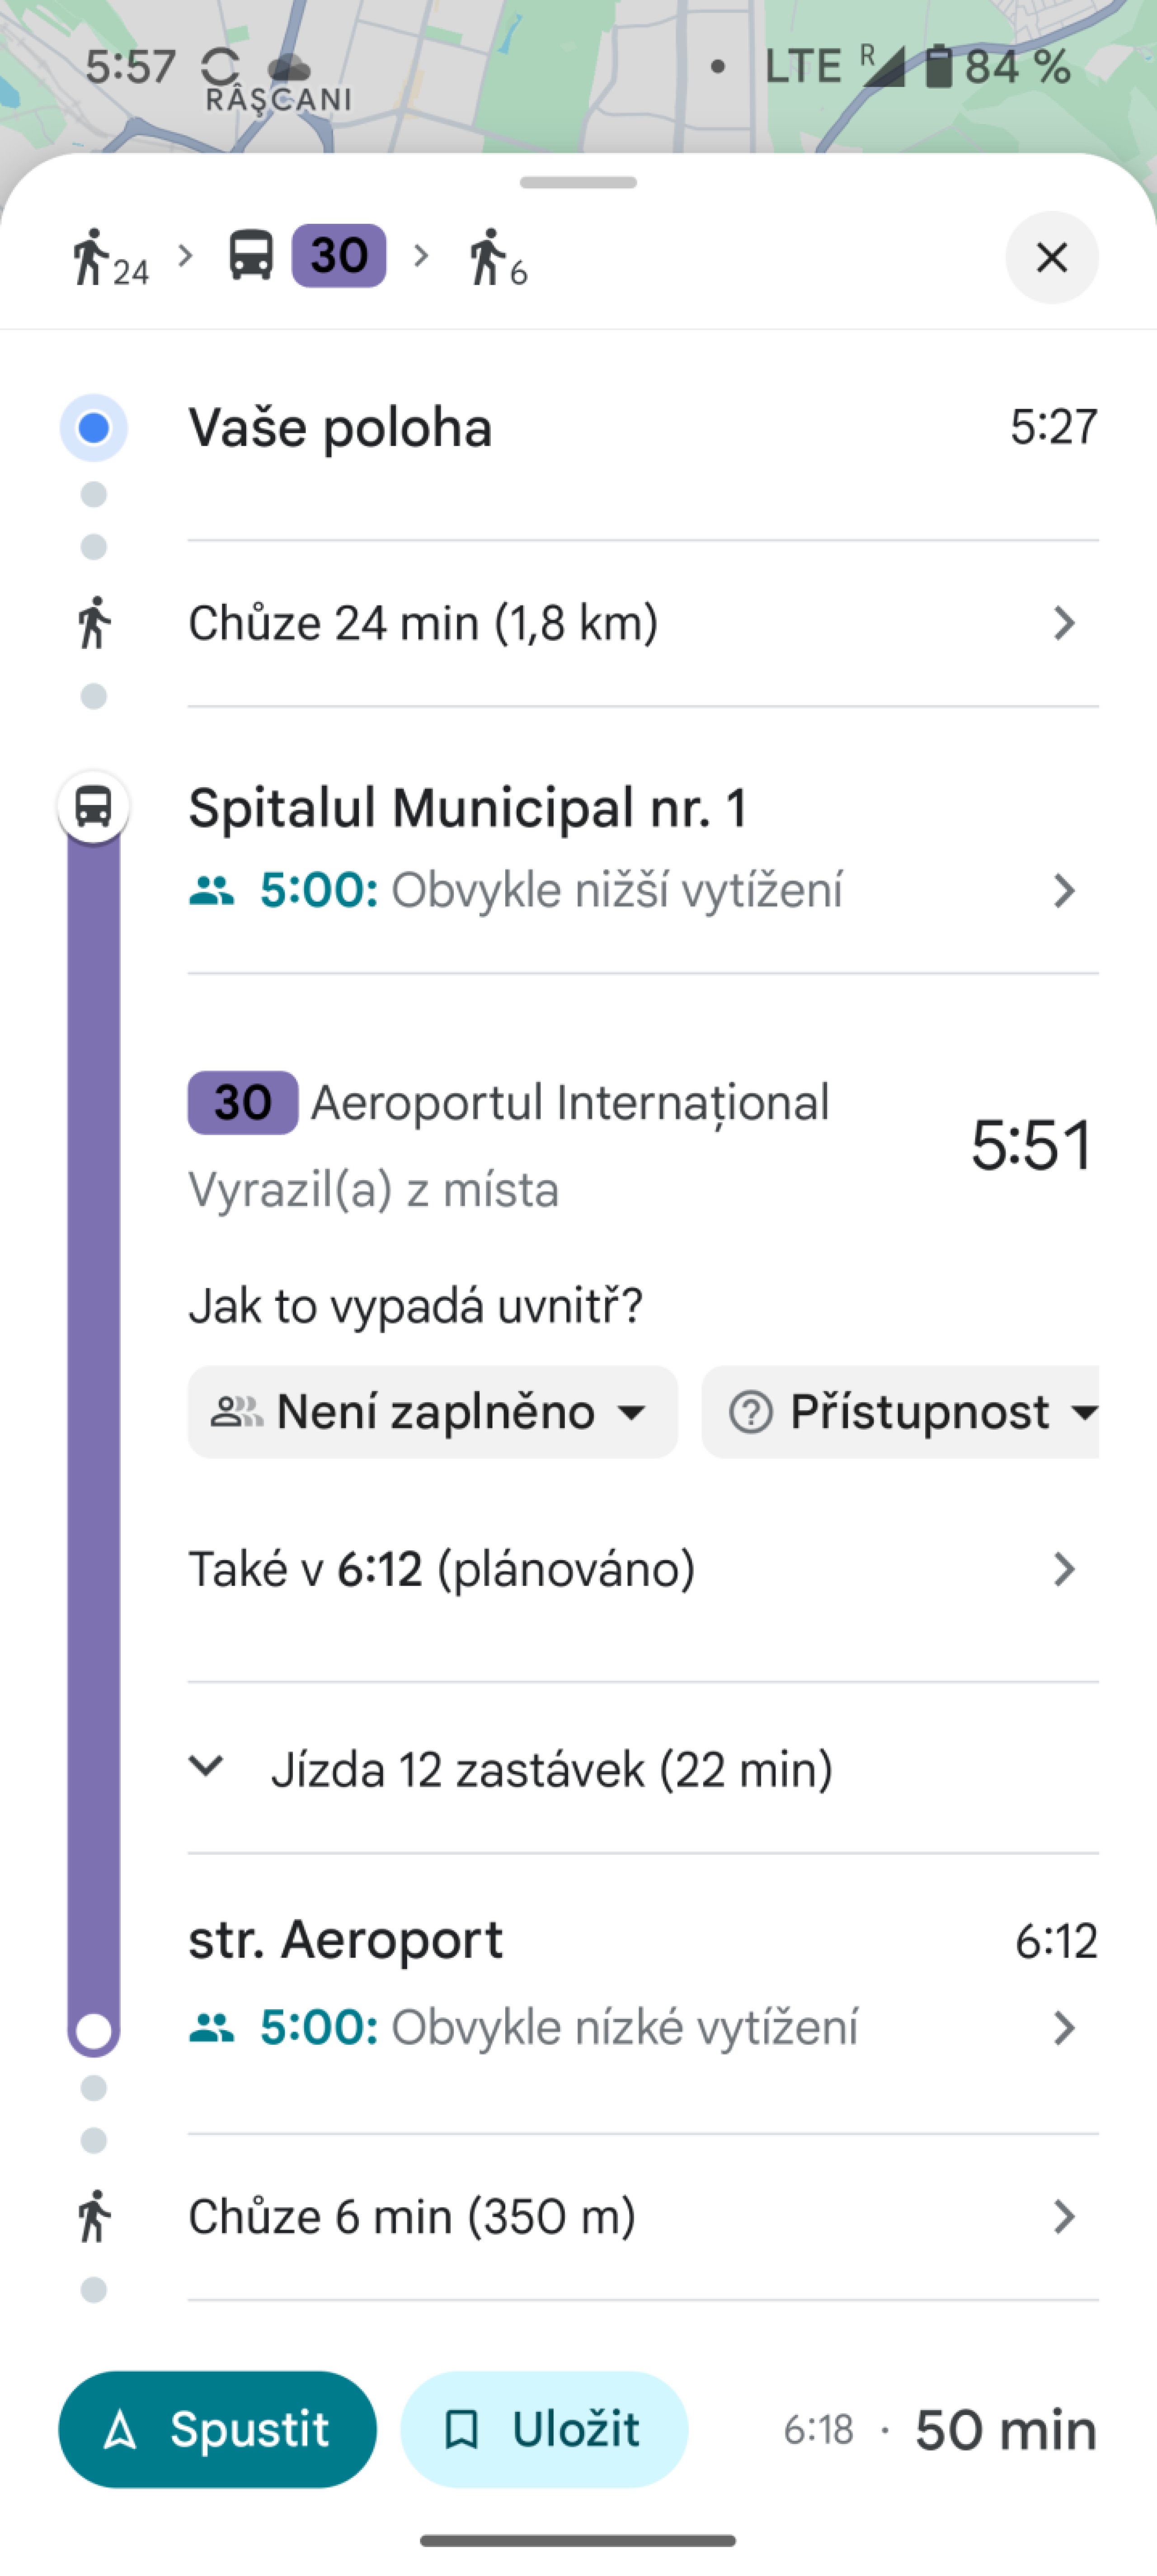The height and width of the screenshot is (2576, 1157).
Task: Save the route with Uložit button
Action: click(544, 2429)
